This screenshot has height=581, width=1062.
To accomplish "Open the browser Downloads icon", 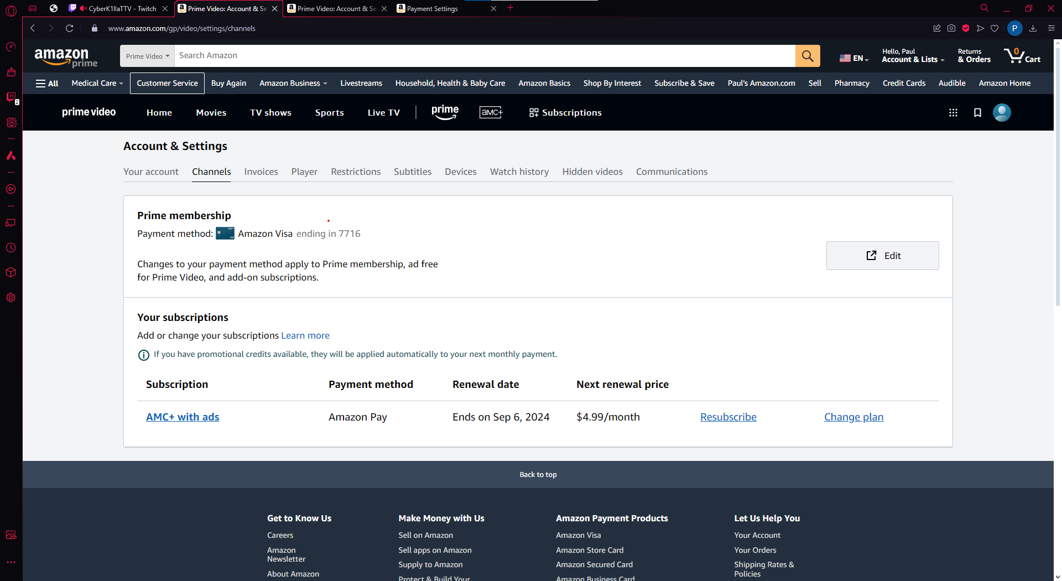I will (x=1033, y=28).
